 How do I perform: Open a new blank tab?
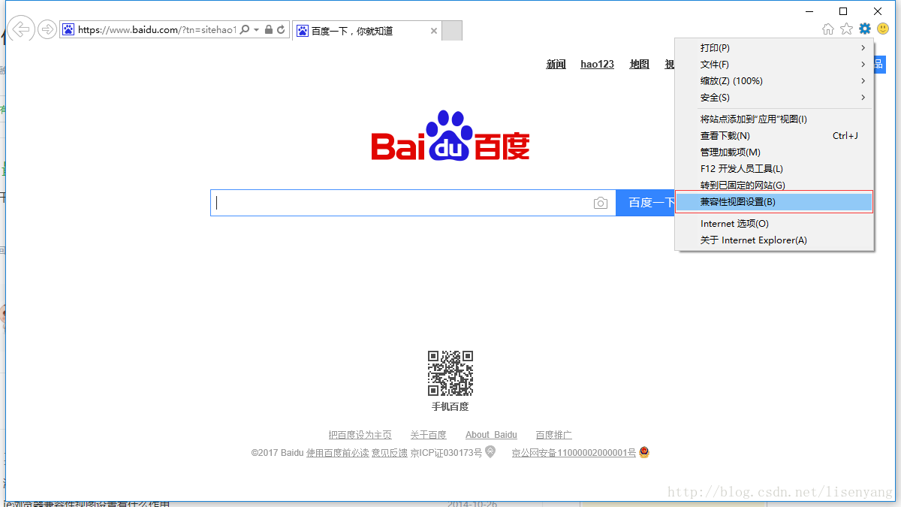pyautogui.click(x=452, y=31)
